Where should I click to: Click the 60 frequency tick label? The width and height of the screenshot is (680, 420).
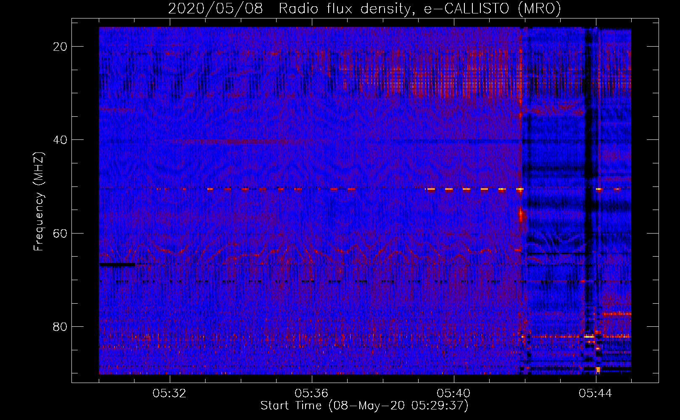[61, 233]
